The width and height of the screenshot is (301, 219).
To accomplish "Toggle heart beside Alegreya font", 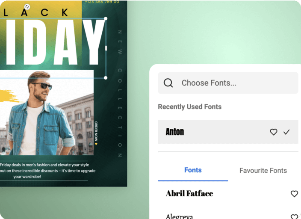I will pos(294,217).
